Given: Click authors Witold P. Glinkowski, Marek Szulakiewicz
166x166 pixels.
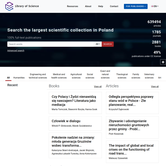Looking at the screenshot, I should (72, 126).
